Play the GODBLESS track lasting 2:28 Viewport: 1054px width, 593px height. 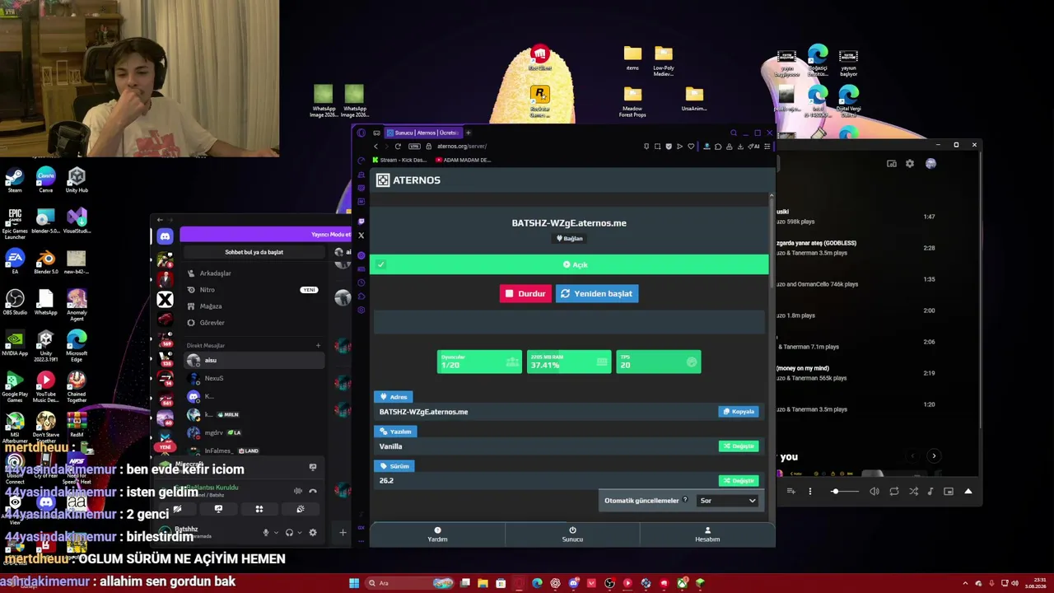click(x=856, y=248)
